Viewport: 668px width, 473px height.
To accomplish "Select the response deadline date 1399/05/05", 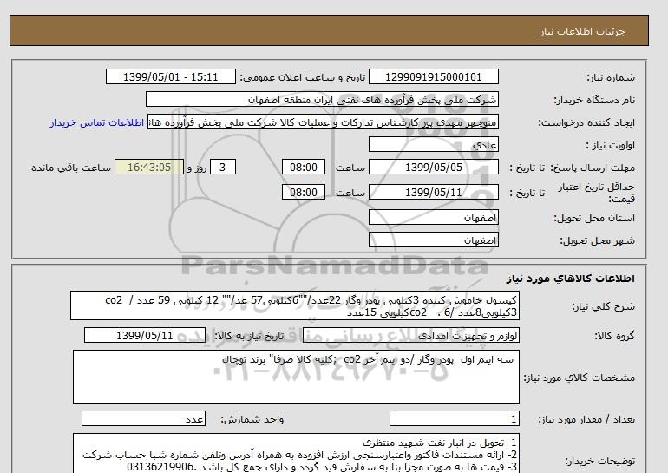I will click(x=433, y=167).
